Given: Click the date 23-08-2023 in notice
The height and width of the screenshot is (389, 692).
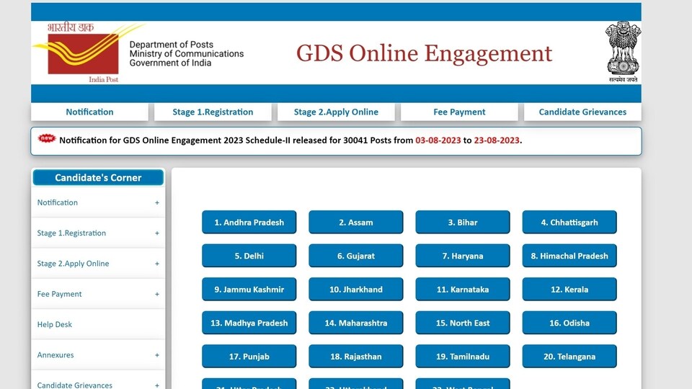Looking at the screenshot, I should point(497,140).
